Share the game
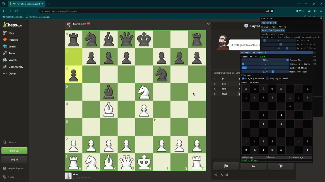This screenshot has width=325, height=182. (x=216, y=175)
